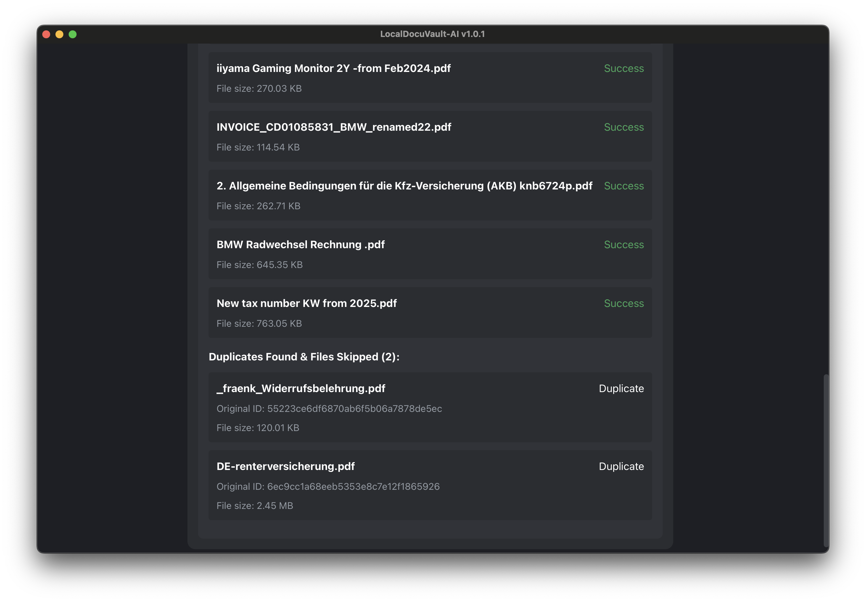Select DE-renterversicherung.pdf filename

pos(285,466)
